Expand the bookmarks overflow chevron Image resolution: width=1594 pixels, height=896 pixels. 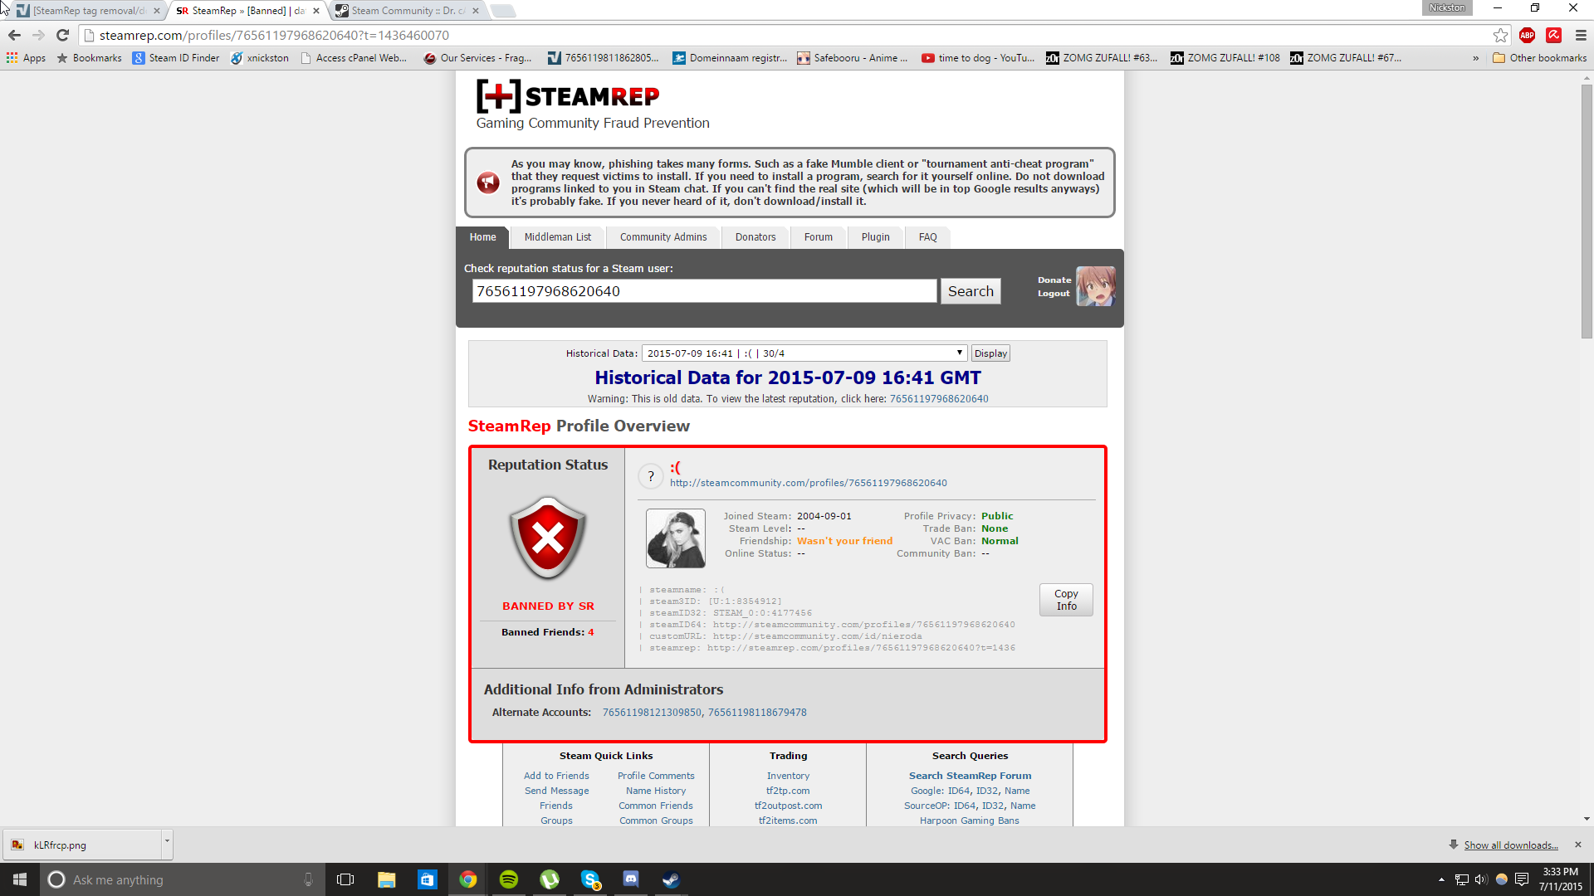pos(1475,58)
